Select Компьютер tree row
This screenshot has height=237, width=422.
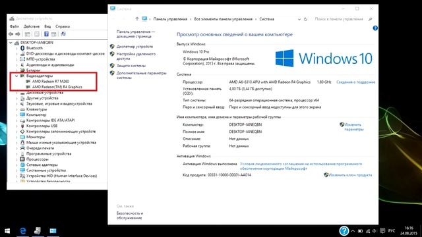(x=36, y=115)
